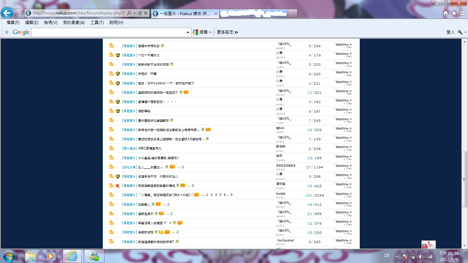
Task: Expand 更多設定 toolbar chevron
Action: point(236,32)
